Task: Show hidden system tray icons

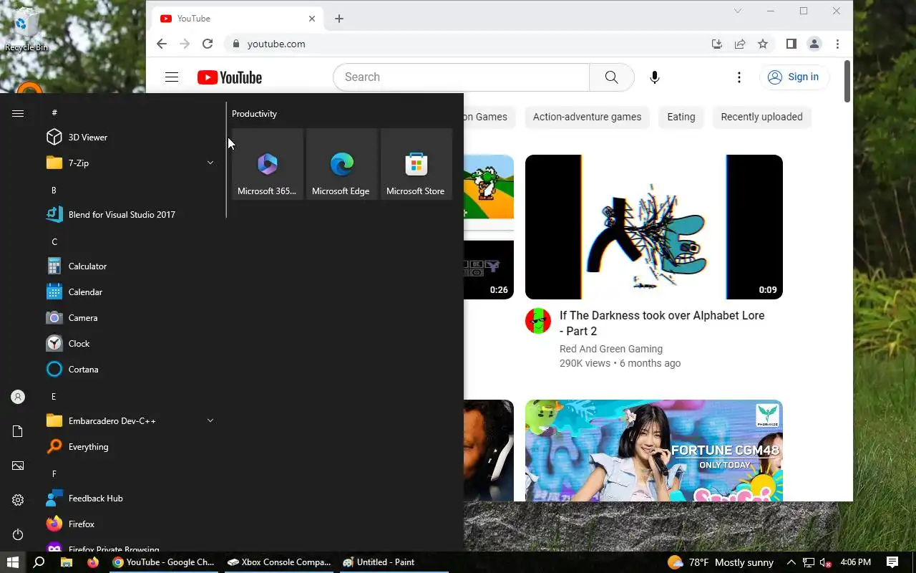Action: (x=791, y=562)
